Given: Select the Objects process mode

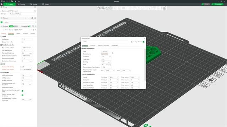Looking at the screenshot, I should (16, 26).
